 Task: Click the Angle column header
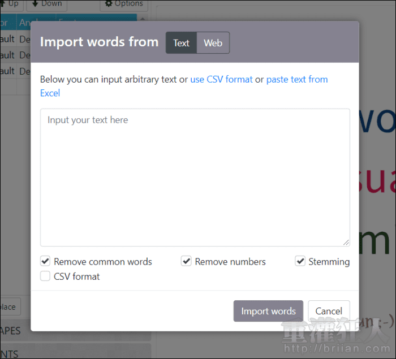[x=25, y=23]
